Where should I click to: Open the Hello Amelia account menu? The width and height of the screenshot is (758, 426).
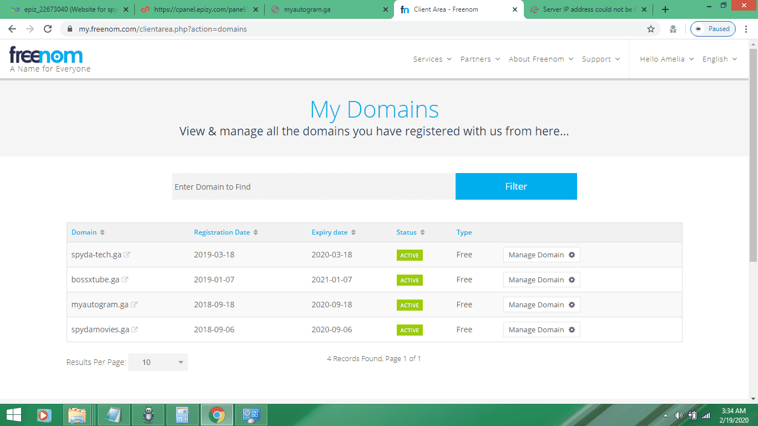click(667, 59)
